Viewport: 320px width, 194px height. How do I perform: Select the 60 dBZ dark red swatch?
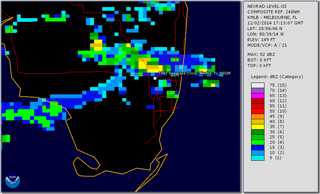click(x=258, y=101)
